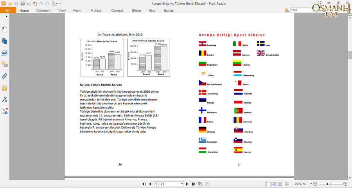352x188 pixels.
Task: Open the customize quick access toolbar arrow
Action: coord(60,4)
